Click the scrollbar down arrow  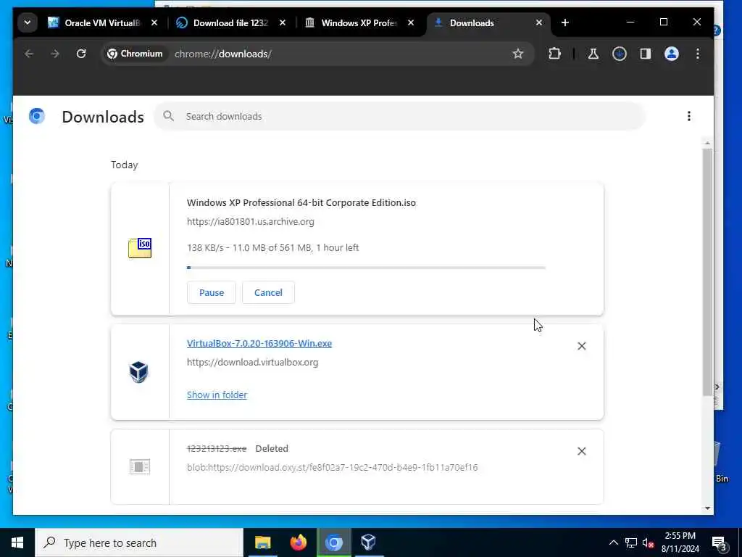(707, 508)
